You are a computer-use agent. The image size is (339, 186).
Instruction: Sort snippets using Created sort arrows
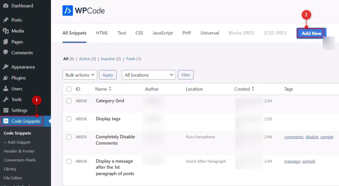pyautogui.click(x=253, y=89)
